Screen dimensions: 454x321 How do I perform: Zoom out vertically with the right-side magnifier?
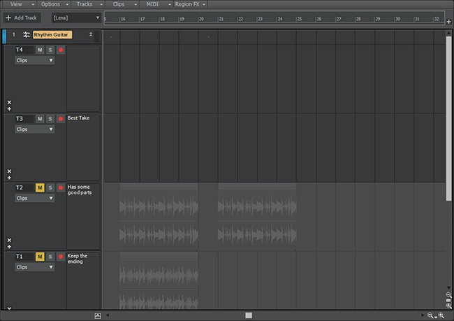[x=448, y=294]
